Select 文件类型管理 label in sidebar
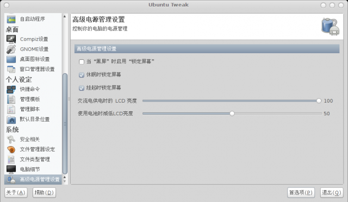Screen dimensions: 348x202 (35, 160)
